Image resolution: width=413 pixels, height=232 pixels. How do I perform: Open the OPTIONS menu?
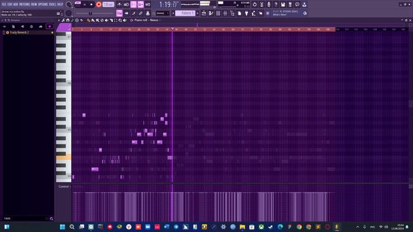tap(43, 5)
